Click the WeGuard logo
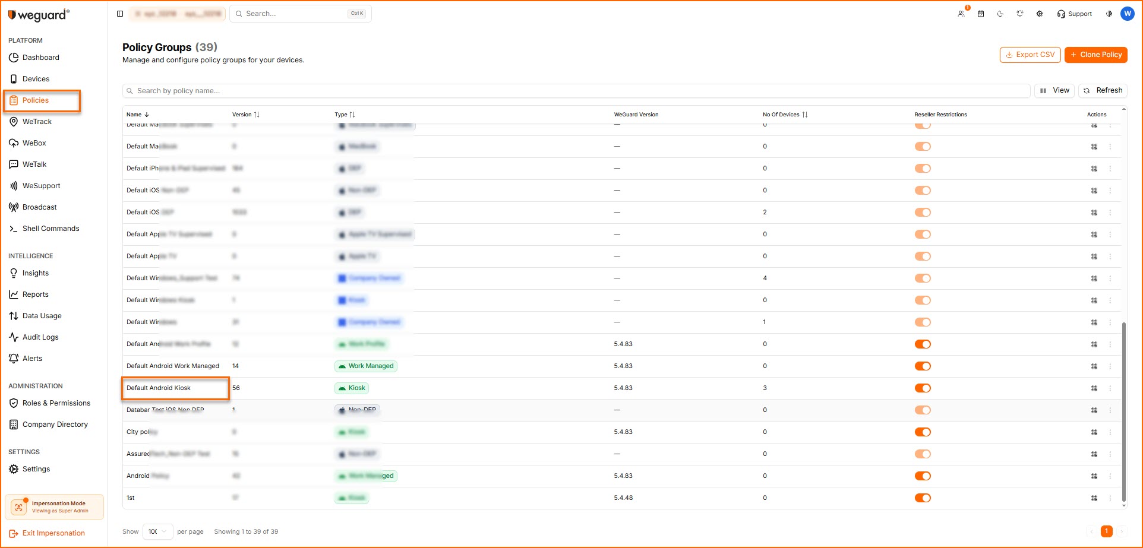This screenshot has width=1143, height=548. 39,15
